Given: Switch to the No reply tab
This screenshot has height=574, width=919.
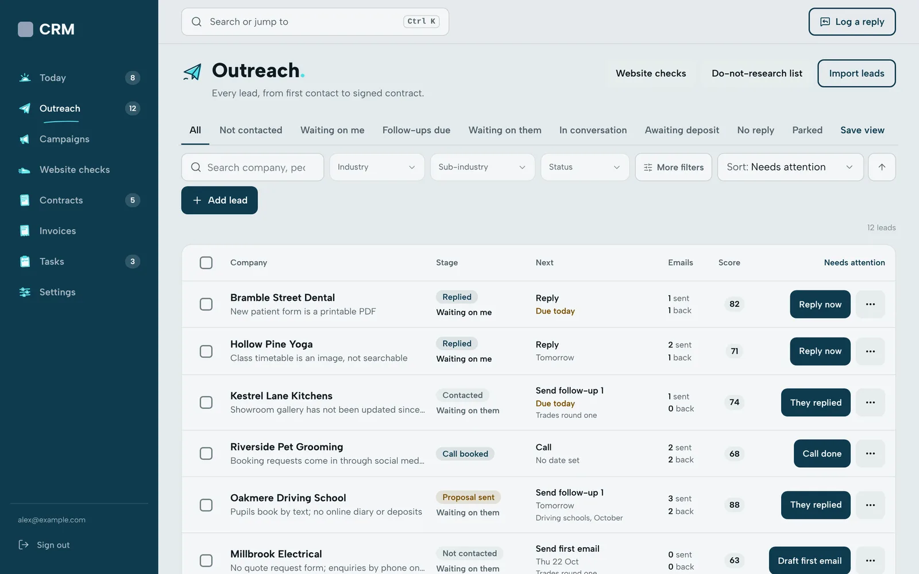Looking at the screenshot, I should (756, 130).
